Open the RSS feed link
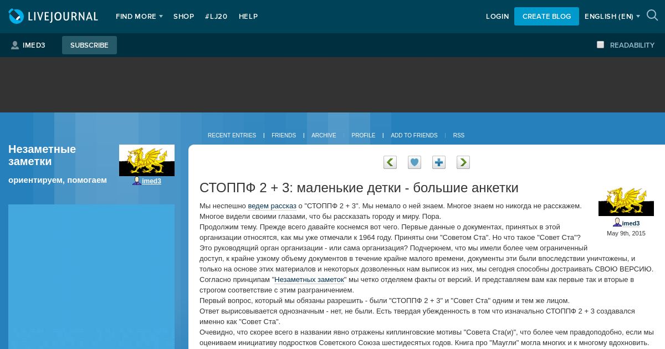The height and width of the screenshot is (349, 665). point(459,136)
